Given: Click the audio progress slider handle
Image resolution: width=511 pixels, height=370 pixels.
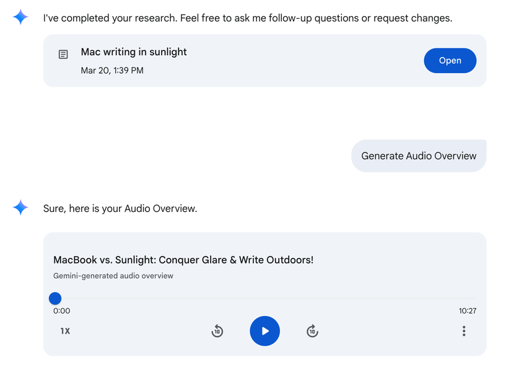Looking at the screenshot, I should tap(55, 298).
